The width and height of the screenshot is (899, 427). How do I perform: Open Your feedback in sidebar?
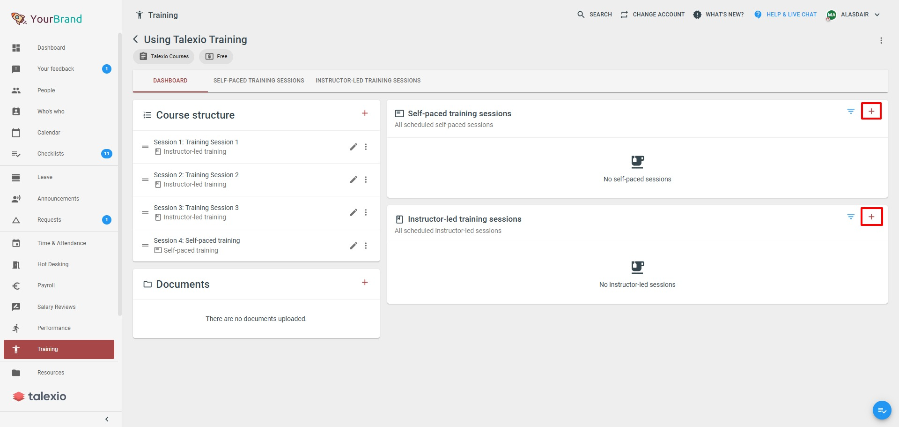(x=59, y=69)
